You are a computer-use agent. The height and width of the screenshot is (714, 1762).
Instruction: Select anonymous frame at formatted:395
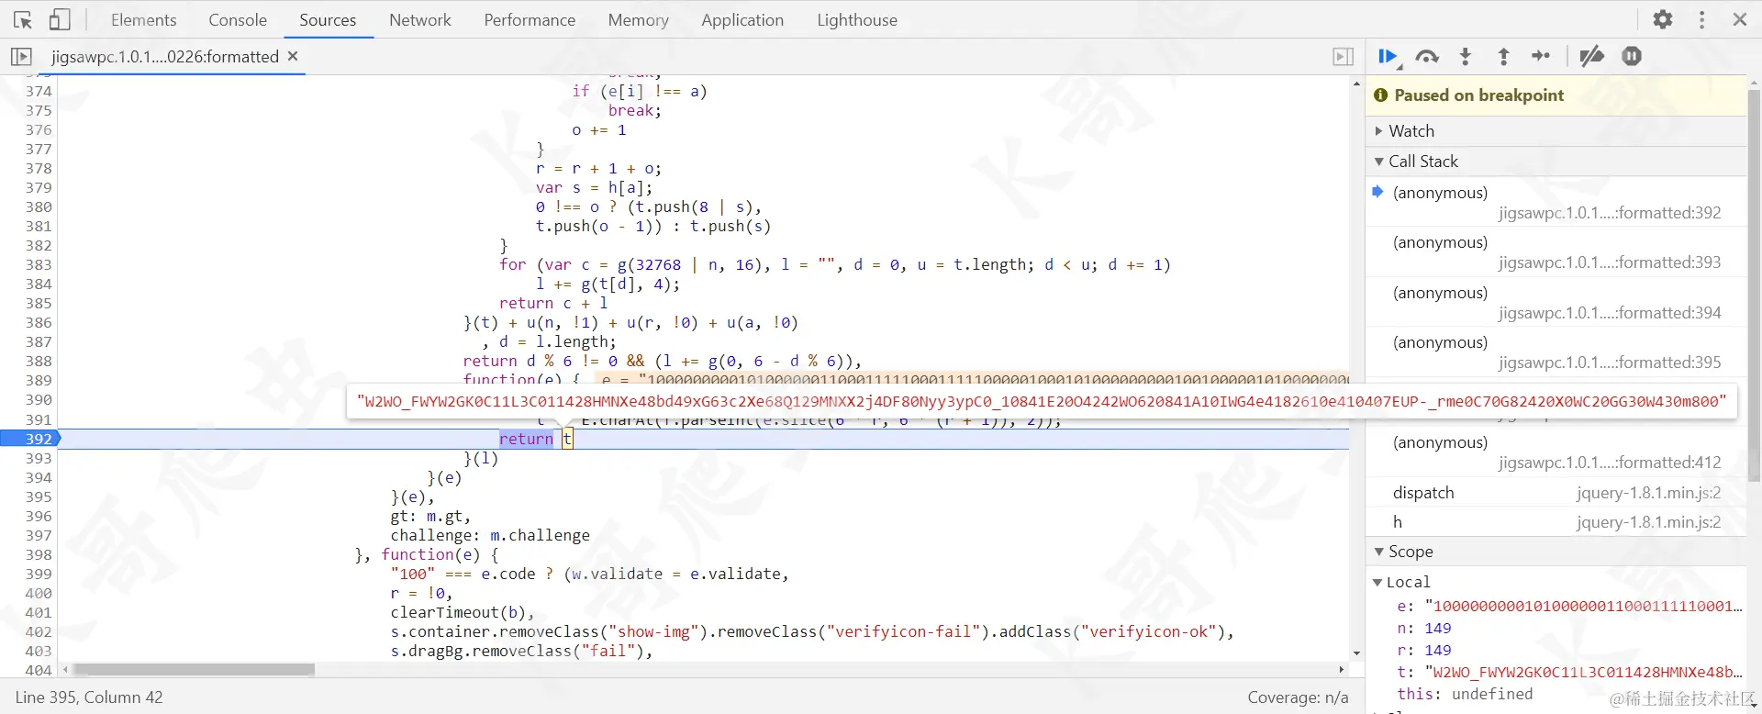point(1556,352)
